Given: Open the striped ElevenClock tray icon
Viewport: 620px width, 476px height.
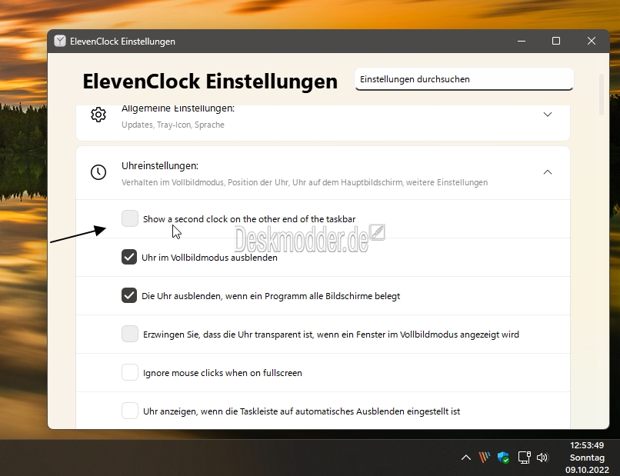Looking at the screenshot, I should point(485,458).
